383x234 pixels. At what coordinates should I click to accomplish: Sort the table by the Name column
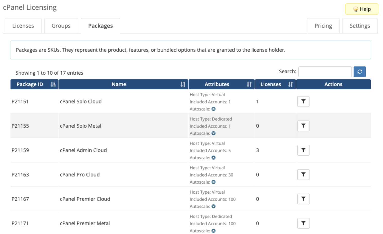pyautogui.click(x=123, y=84)
